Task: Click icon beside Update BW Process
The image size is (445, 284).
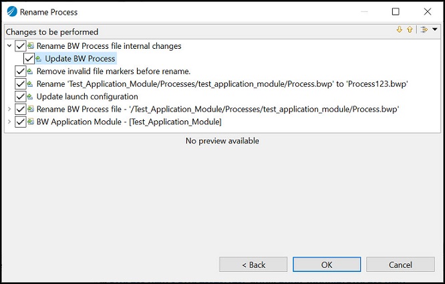Action: coord(39,59)
